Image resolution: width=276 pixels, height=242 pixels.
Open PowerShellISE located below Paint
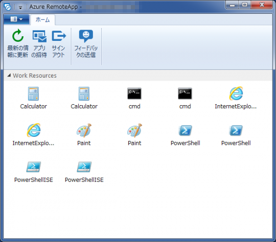click(84, 172)
